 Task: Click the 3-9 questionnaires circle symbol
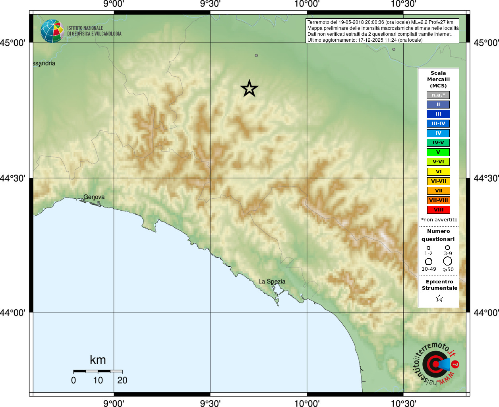[447, 248]
